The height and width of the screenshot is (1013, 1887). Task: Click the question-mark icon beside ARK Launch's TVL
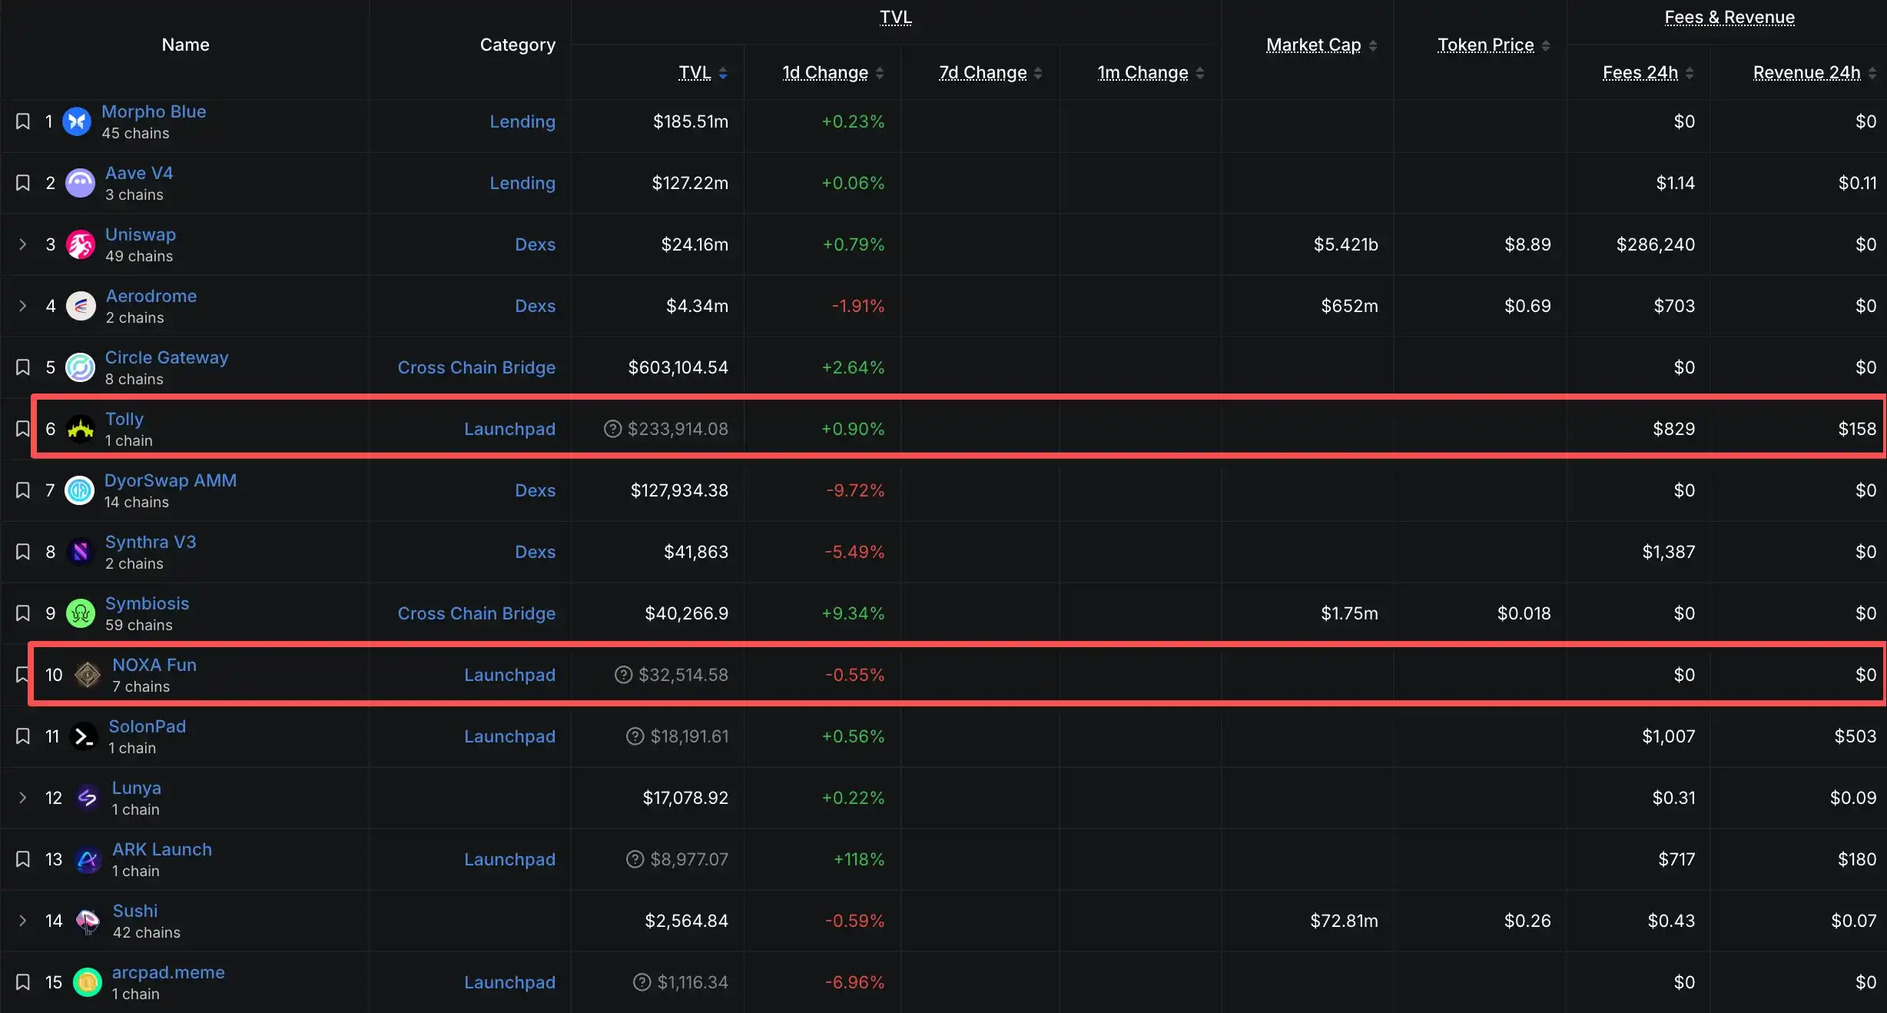635,859
